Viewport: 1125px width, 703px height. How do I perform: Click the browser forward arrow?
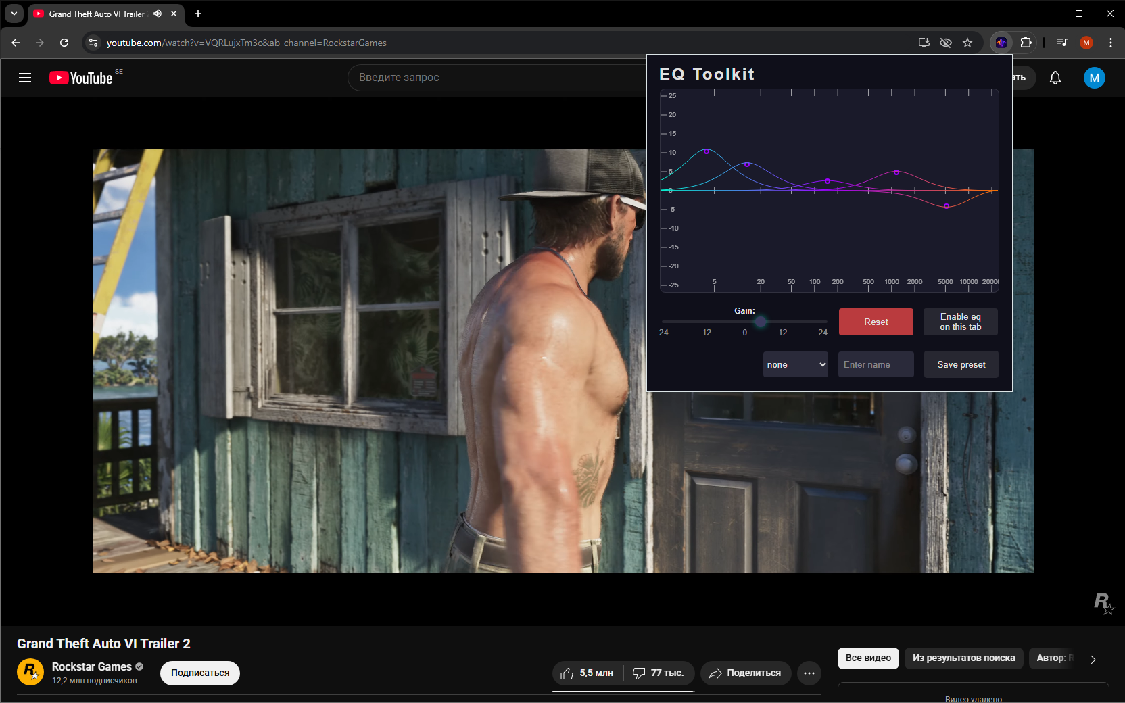pyautogui.click(x=40, y=43)
